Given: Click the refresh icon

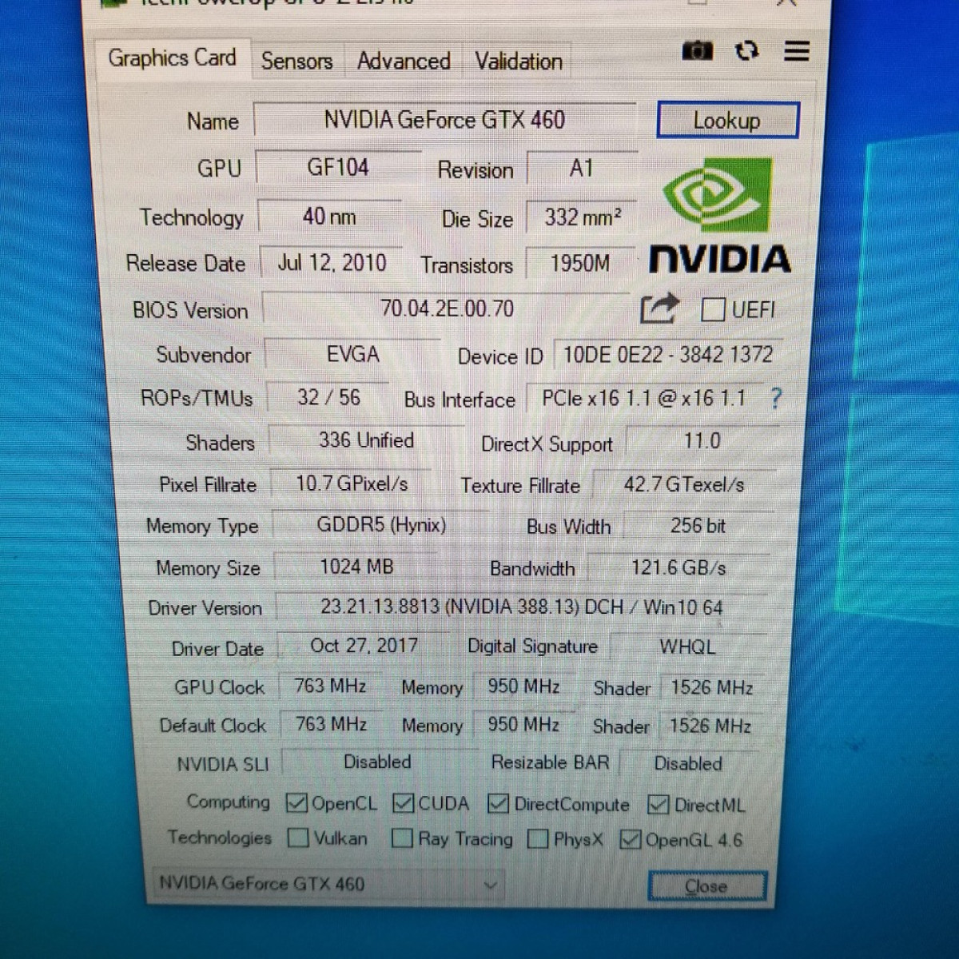Looking at the screenshot, I should pyautogui.click(x=746, y=51).
